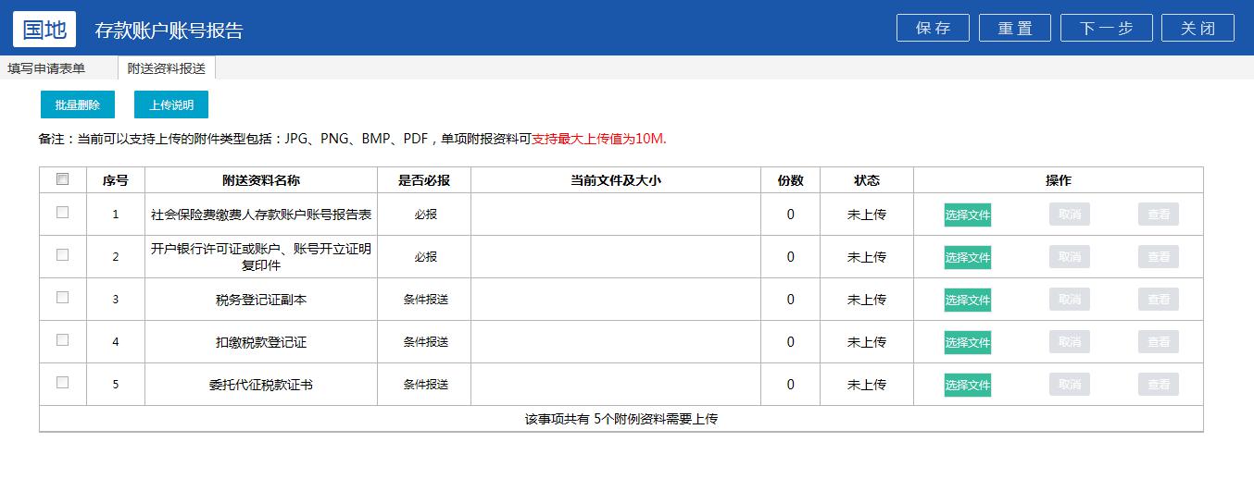This screenshot has height=491, width=1254.
Task: Click 取消 for 税务登记证副本
Action: tap(1070, 300)
